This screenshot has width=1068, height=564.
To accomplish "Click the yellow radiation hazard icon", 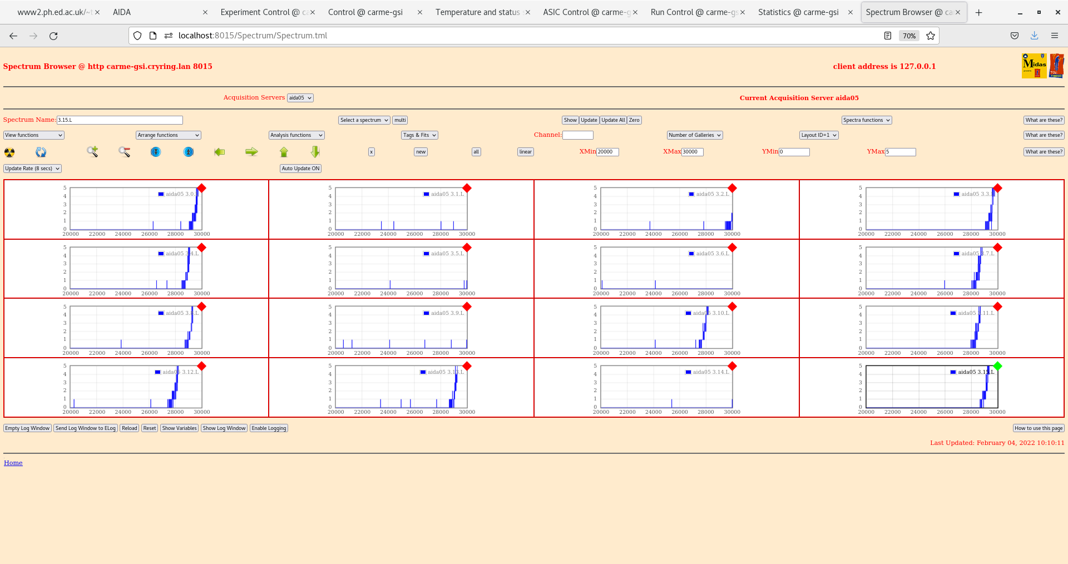I will point(9,152).
